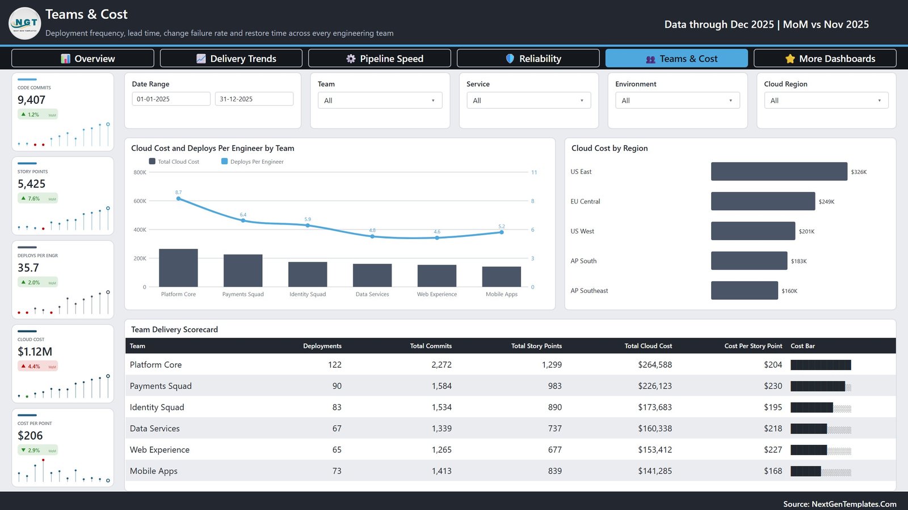Image resolution: width=908 pixels, height=510 pixels.
Task: Toggle the Deploys Per Engineer legend swatch
Action: coord(224,161)
